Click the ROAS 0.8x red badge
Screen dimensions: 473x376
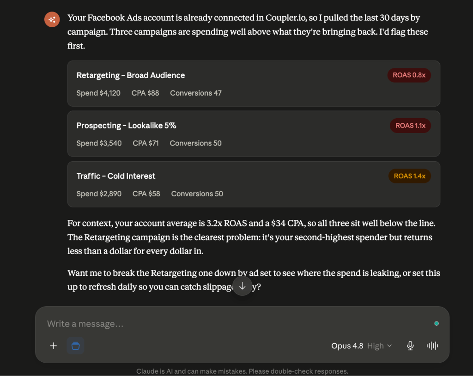click(x=409, y=75)
